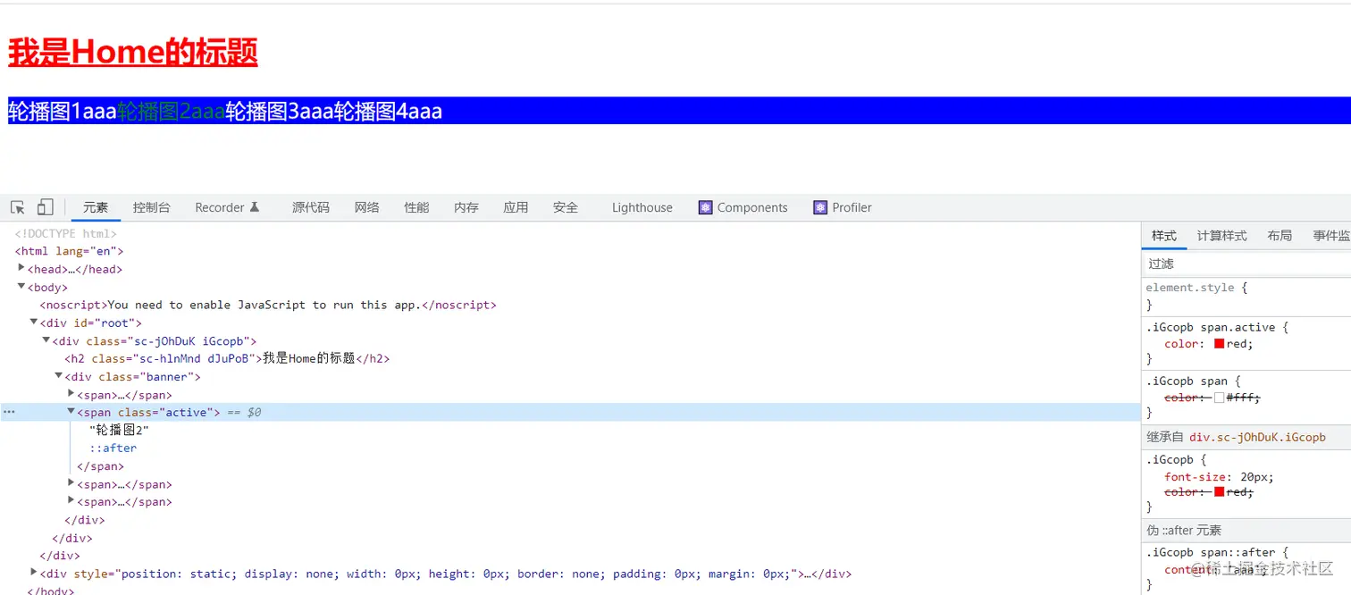The height and width of the screenshot is (595, 1351).
Task: Select the 事件监听 sidebar tab
Action: click(1331, 236)
